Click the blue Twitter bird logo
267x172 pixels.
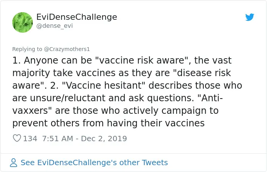coord(249,17)
